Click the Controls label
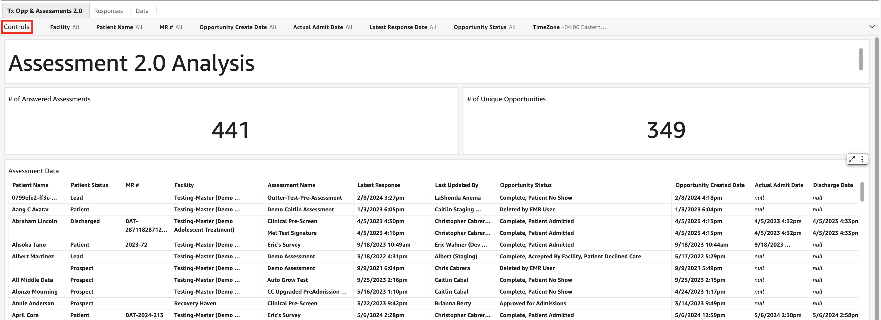 point(17,27)
